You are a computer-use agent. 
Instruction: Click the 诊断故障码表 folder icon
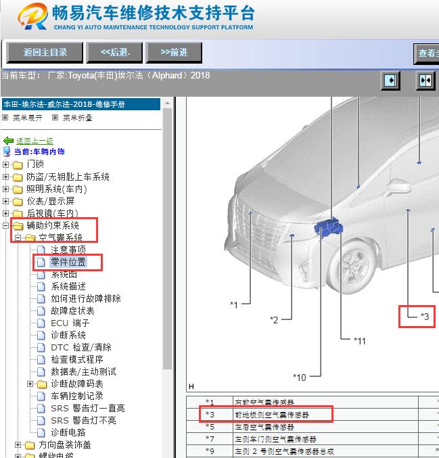[42, 384]
